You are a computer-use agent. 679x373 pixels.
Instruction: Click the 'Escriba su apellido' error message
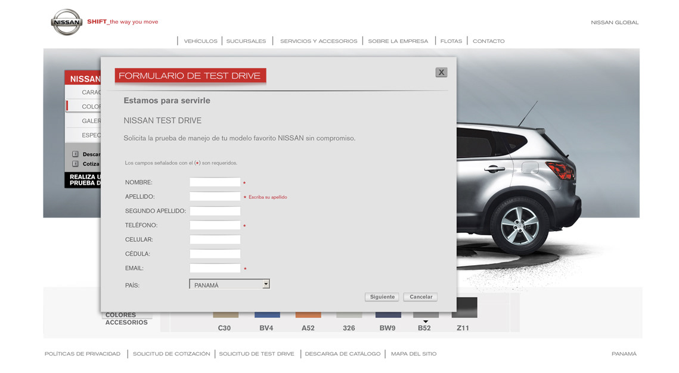click(268, 197)
